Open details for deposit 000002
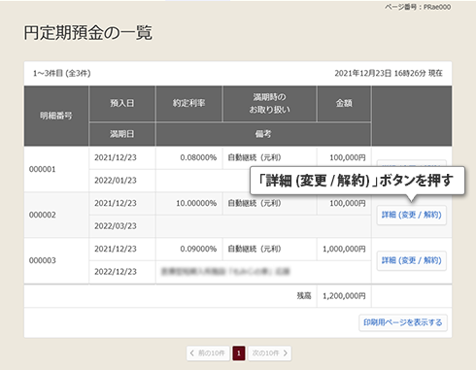 click(x=412, y=215)
